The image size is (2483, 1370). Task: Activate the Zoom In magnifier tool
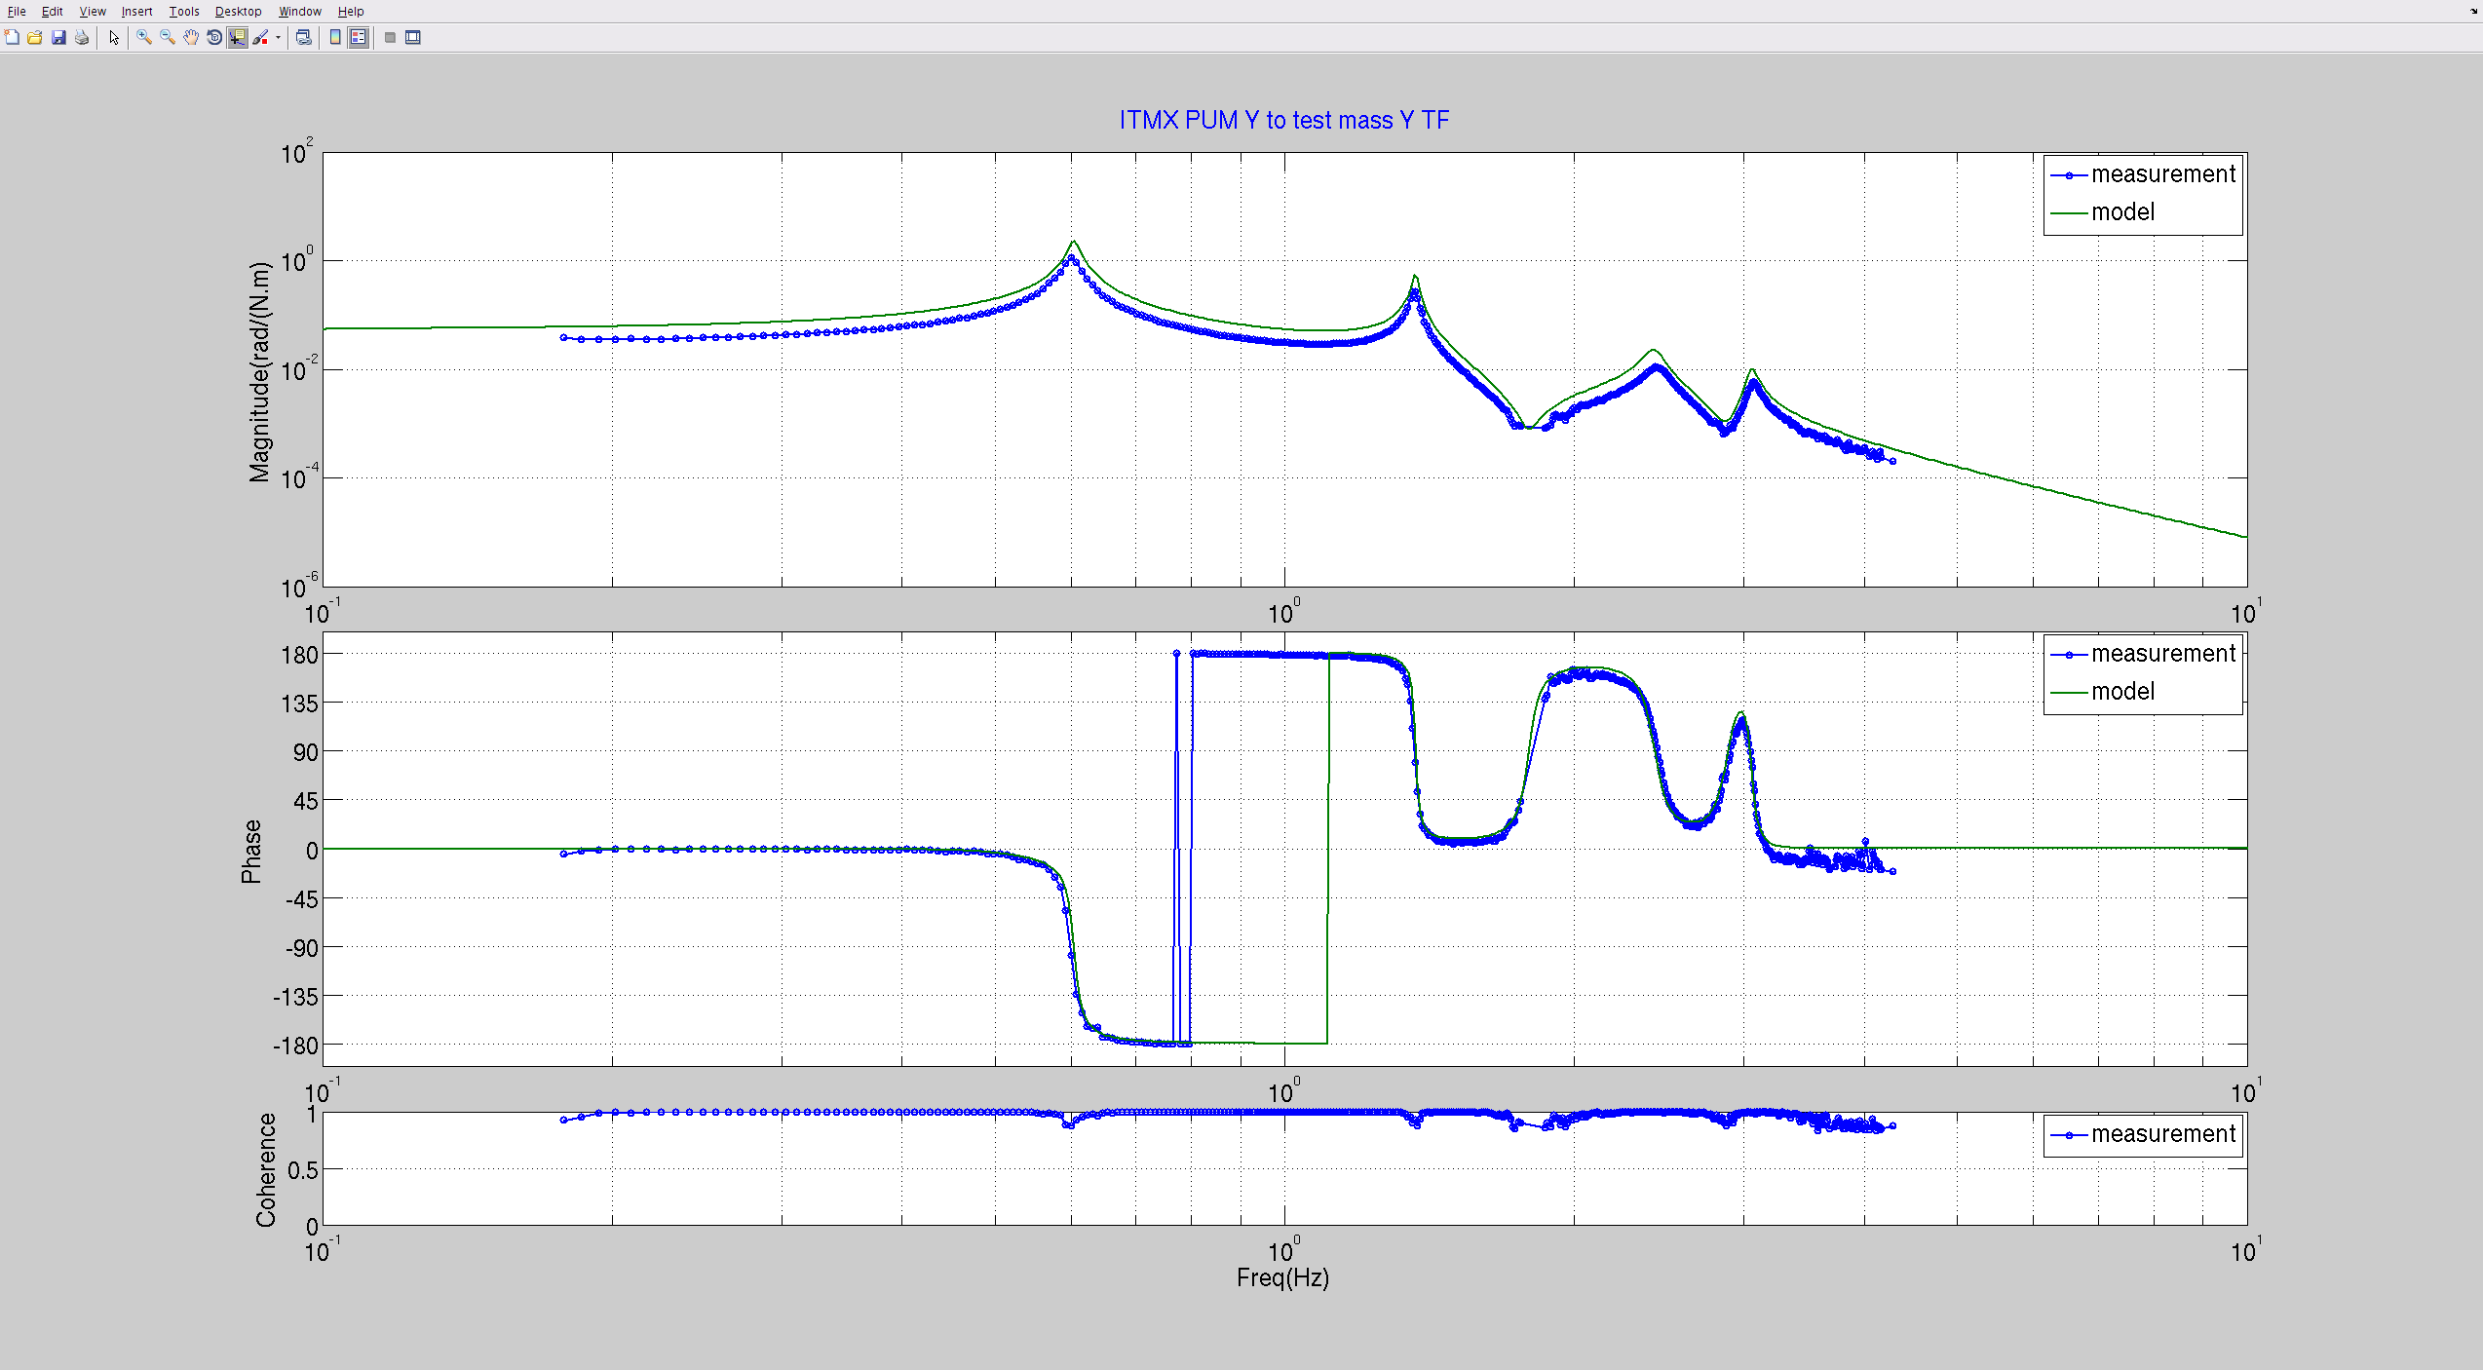click(x=144, y=38)
